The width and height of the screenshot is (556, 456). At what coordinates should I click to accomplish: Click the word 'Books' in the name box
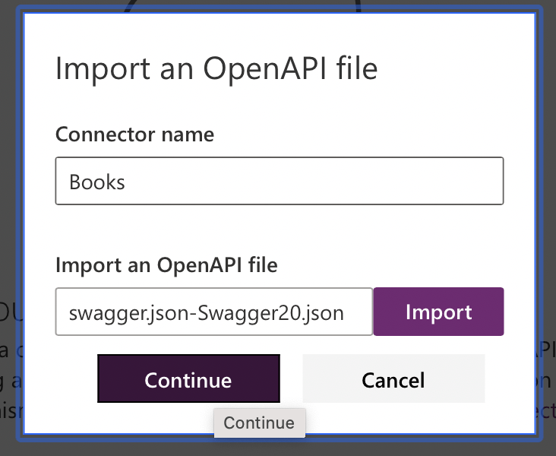97,182
